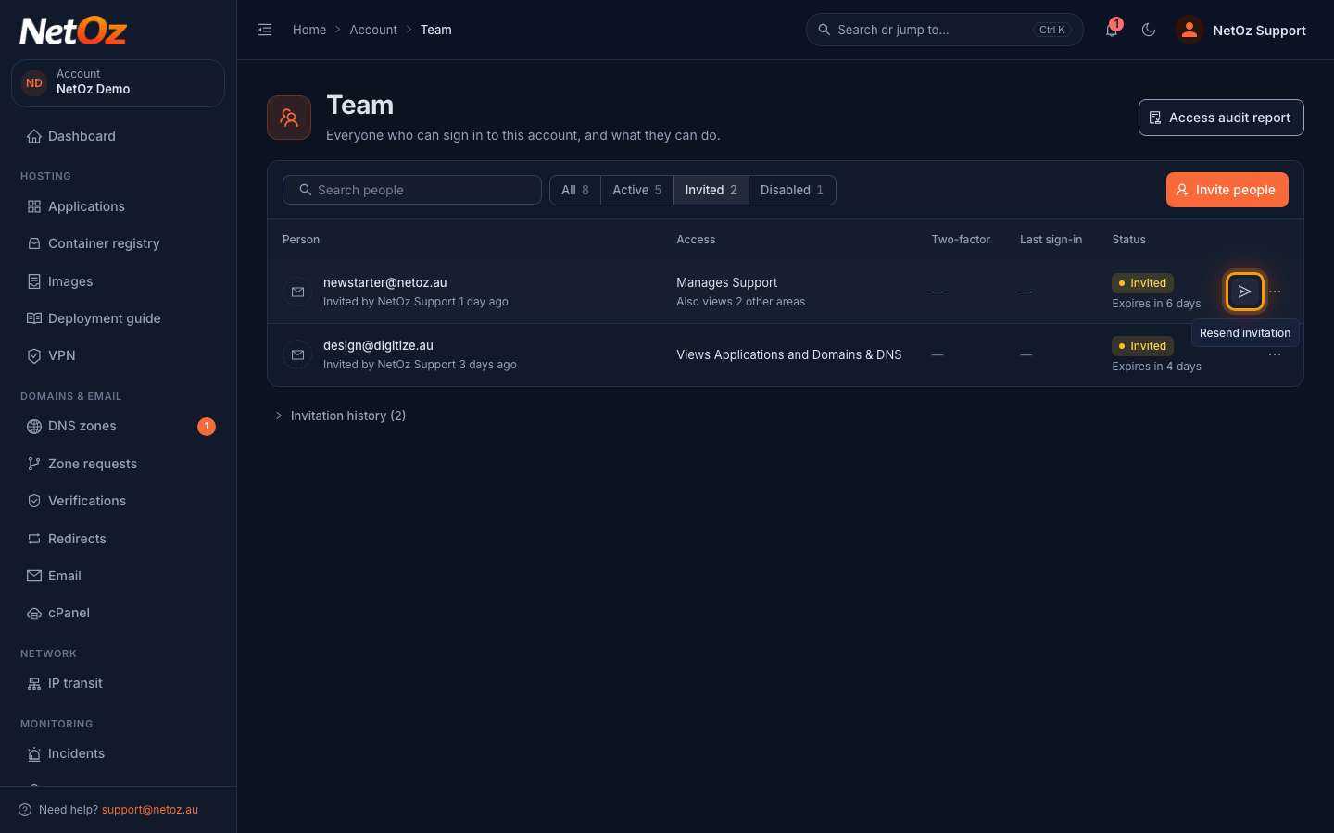Image resolution: width=1334 pixels, height=833 pixels.
Task: Select the Active 5 filter tab
Action: 637,190
